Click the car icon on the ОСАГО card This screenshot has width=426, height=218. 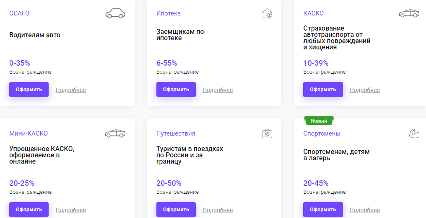point(115,13)
